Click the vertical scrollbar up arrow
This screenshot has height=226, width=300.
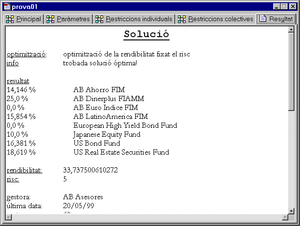(x=291, y=30)
